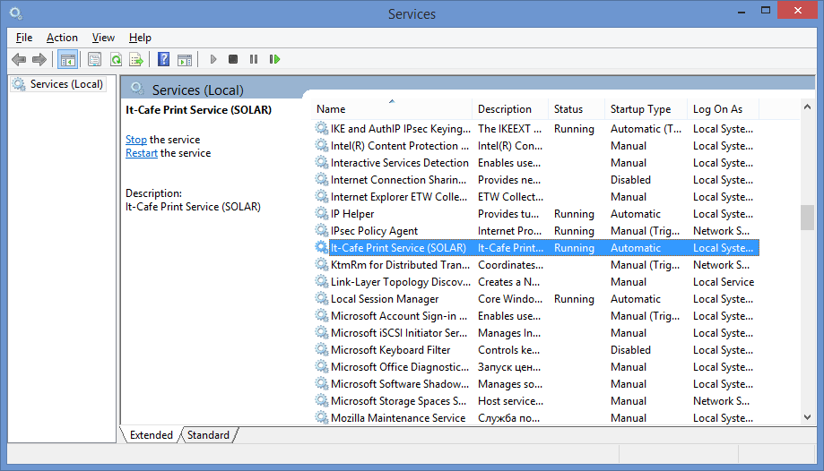Click the Stop the service link
The height and width of the screenshot is (471, 824).
click(x=135, y=140)
